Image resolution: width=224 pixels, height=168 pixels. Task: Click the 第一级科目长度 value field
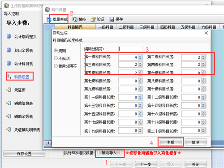click(x=128, y=57)
